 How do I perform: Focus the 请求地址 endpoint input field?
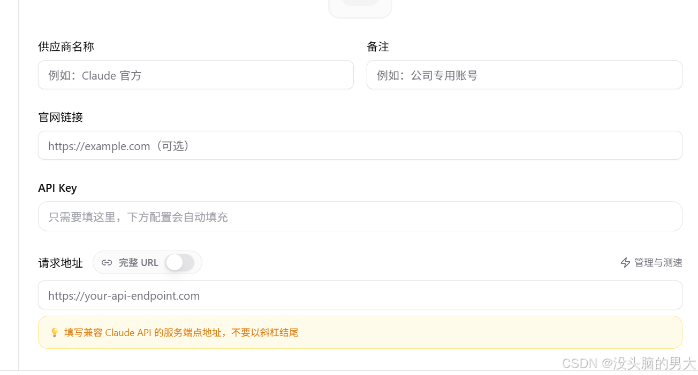[360, 295]
